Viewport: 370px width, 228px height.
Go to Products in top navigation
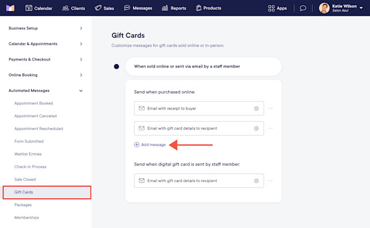[209, 8]
